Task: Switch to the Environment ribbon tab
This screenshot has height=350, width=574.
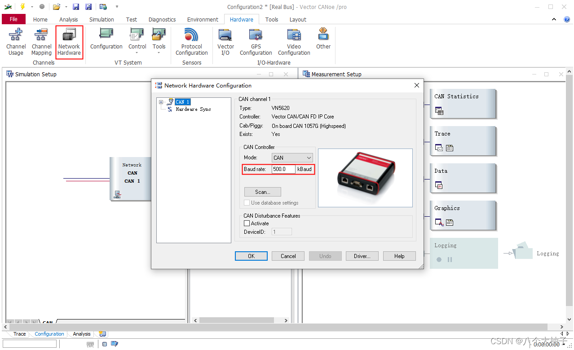Action: coord(203,19)
